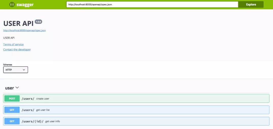Open the Contact the developer link
The width and height of the screenshot is (273, 129).
click(x=17, y=50)
